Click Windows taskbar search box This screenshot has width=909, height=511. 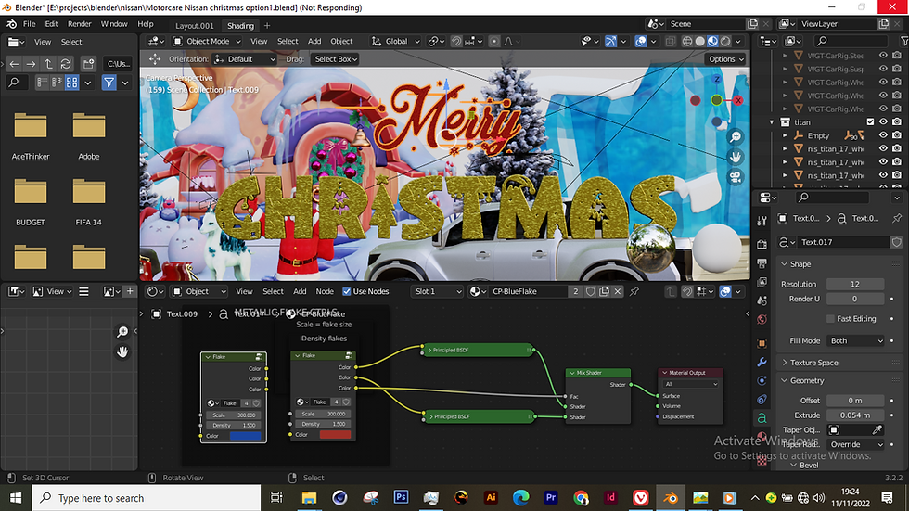147,498
